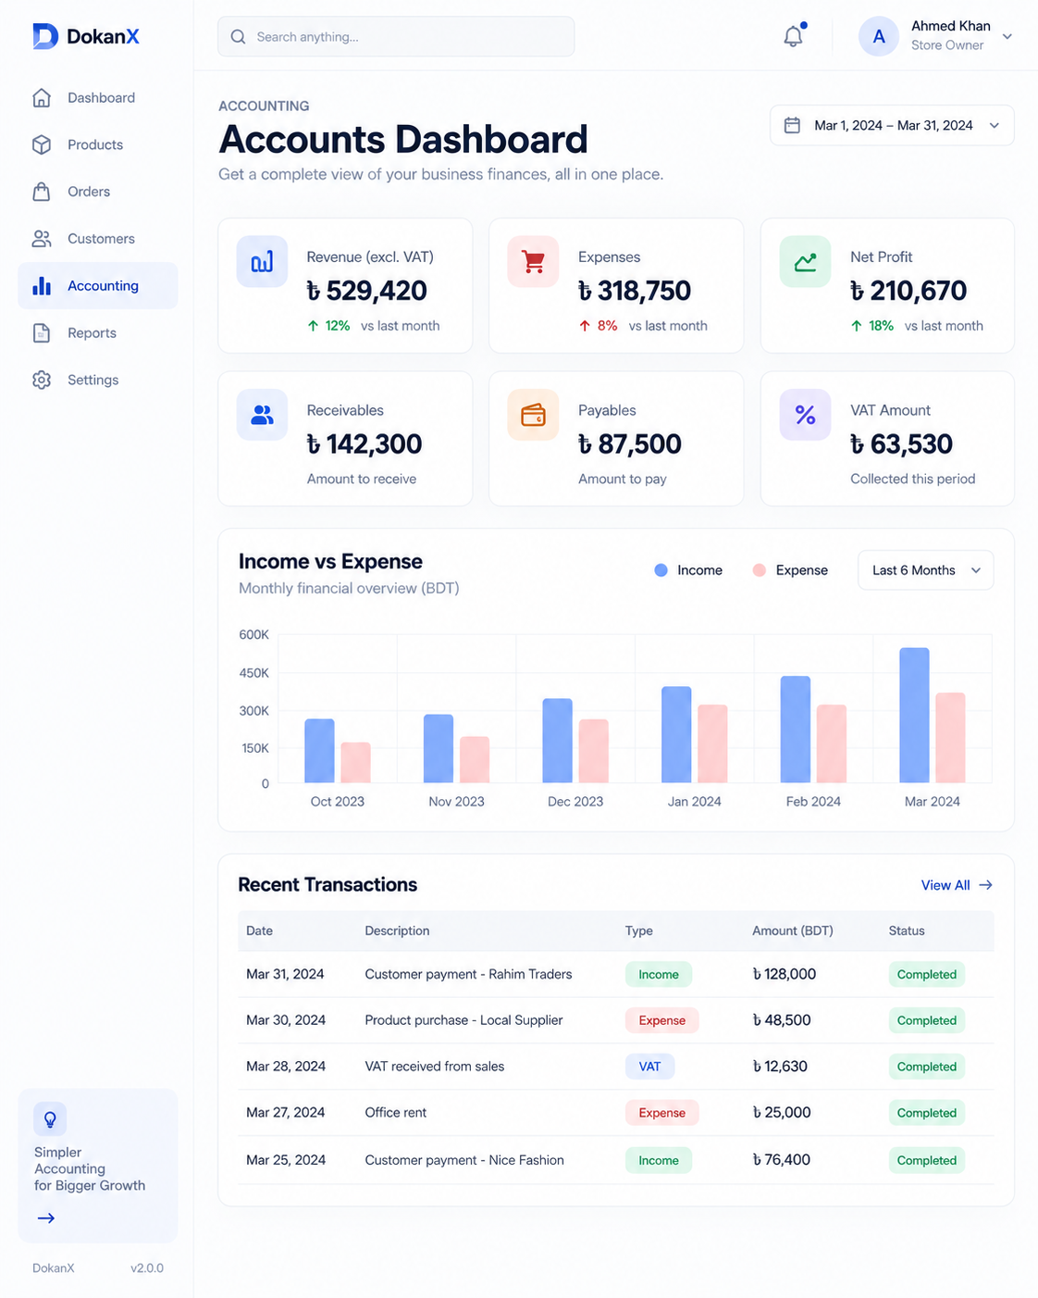The width and height of the screenshot is (1038, 1298).
Task: Open the Products menu item
Action: pos(97,144)
